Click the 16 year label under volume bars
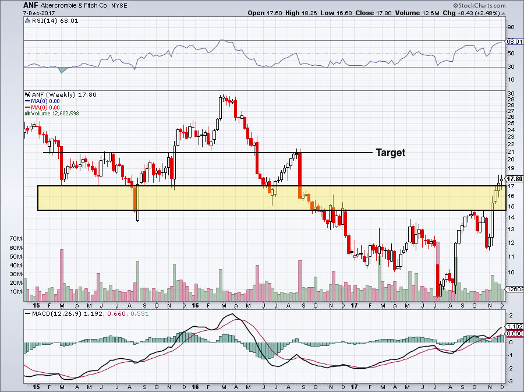The image size is (524, 392). [195, 305]
